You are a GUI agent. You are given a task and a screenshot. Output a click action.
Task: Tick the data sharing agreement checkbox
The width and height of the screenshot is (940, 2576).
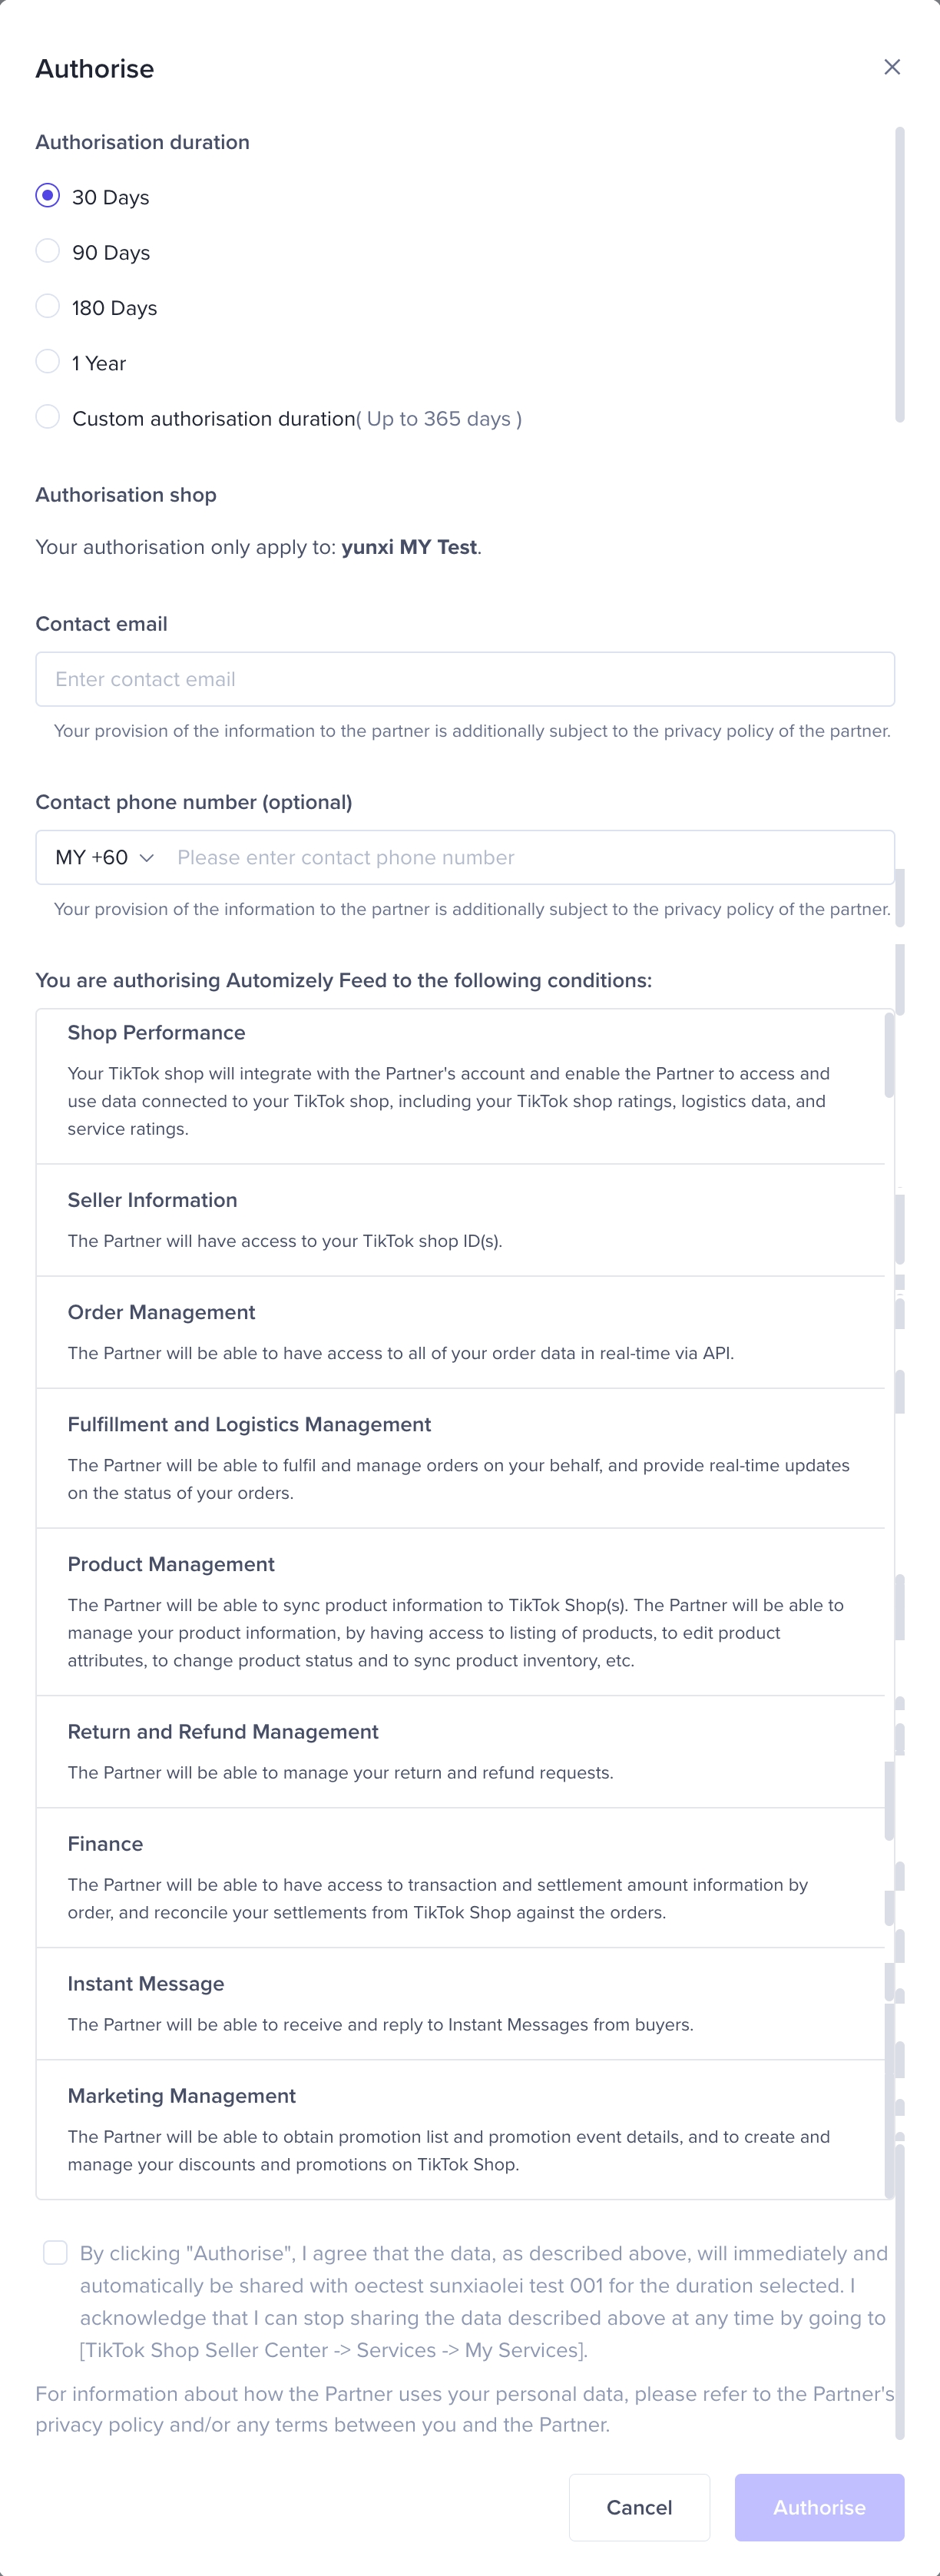(x=56, y=2252)
